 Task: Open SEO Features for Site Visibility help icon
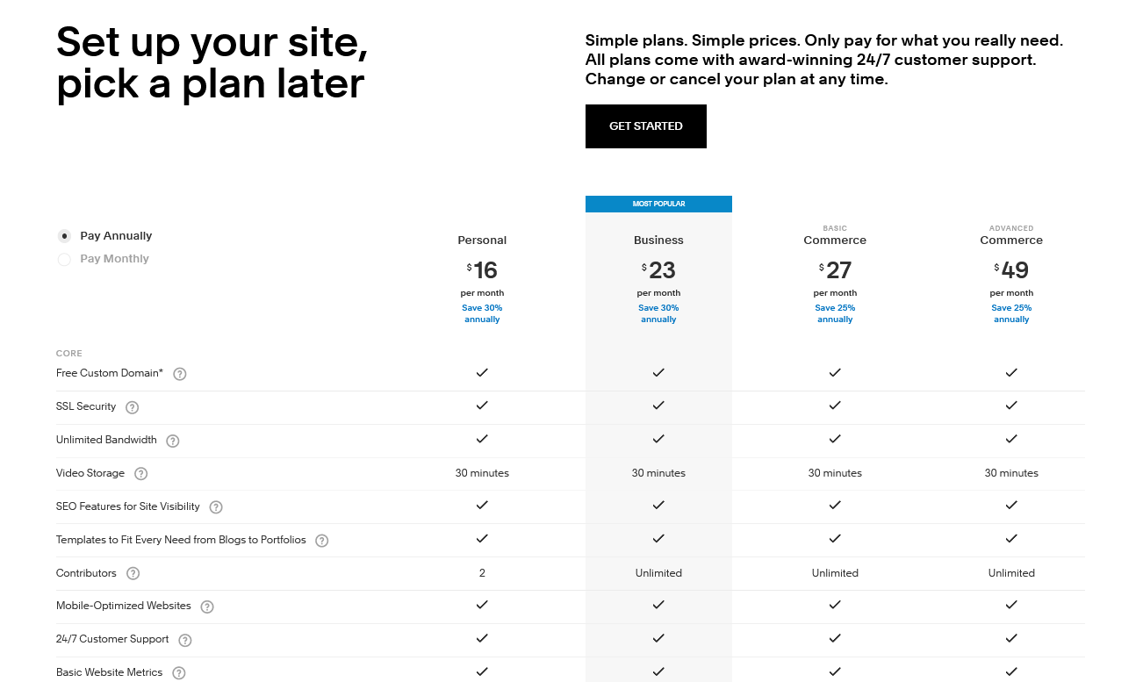(216, 507)
